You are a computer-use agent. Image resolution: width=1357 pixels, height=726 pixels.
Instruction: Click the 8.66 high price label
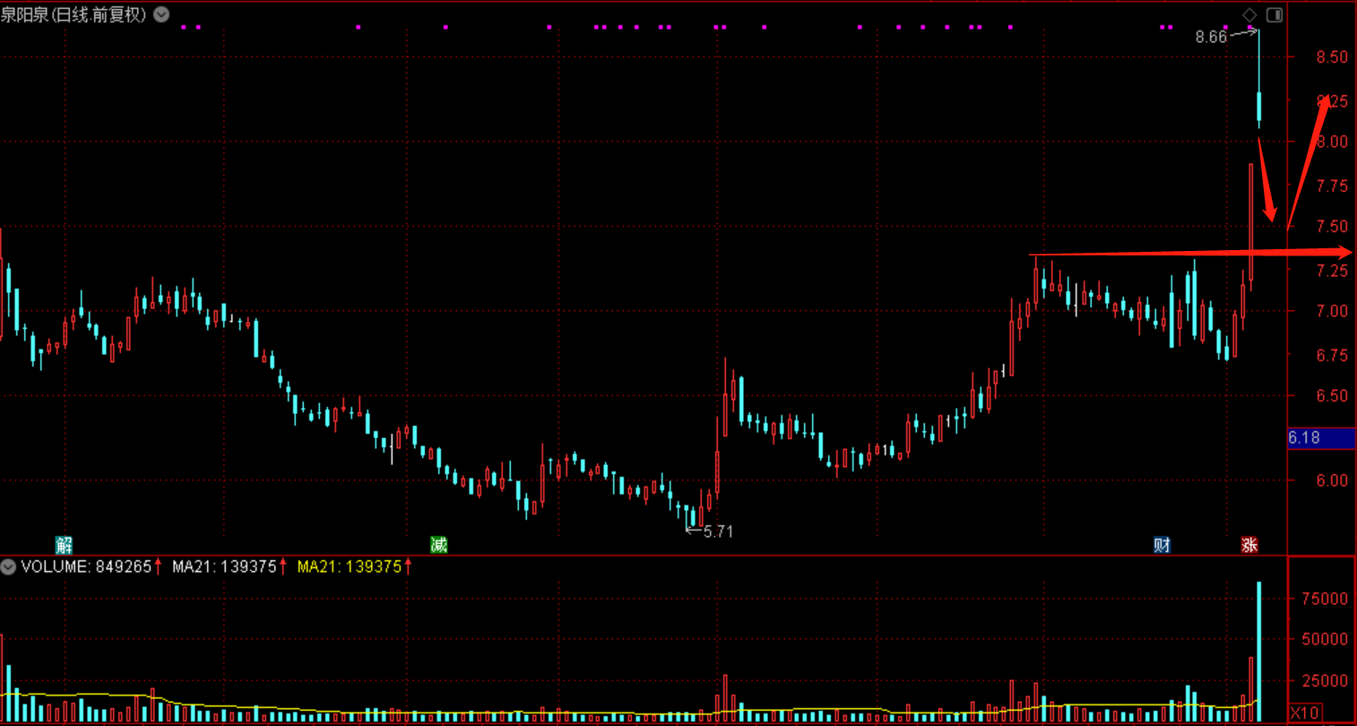[1211, 37]
